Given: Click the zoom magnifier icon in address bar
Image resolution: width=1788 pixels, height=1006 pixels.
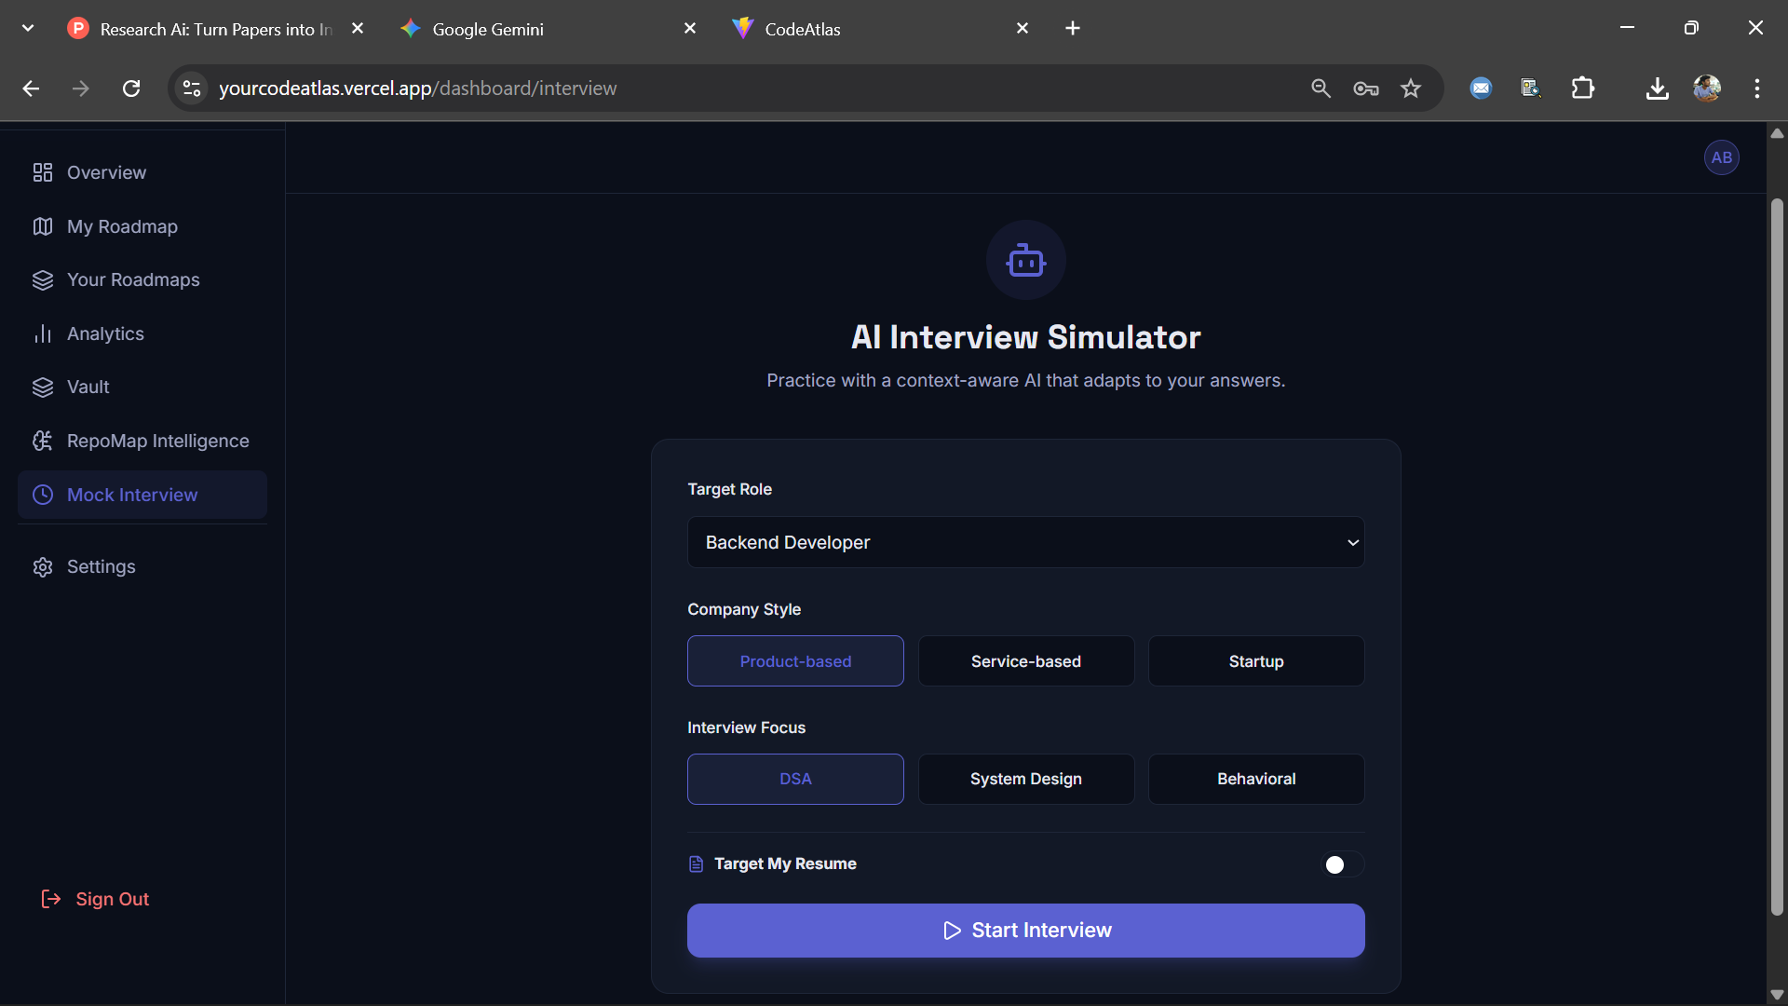Looking at the screenshot, I should click(1321, 88).
